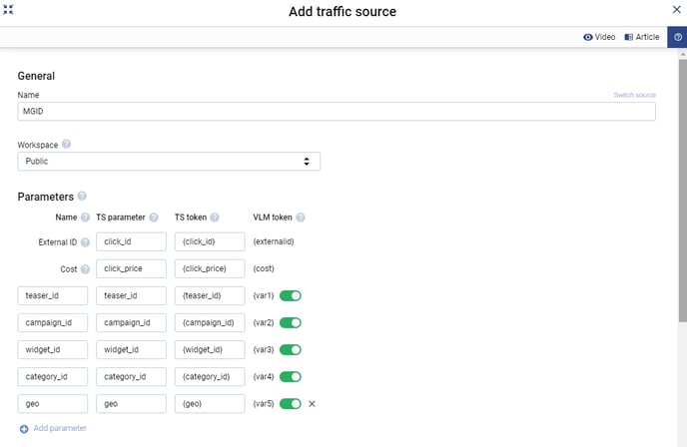The height and width of the screenshot is (447, 687).
Task: Click Add parameter button
Action: (54, 428)
